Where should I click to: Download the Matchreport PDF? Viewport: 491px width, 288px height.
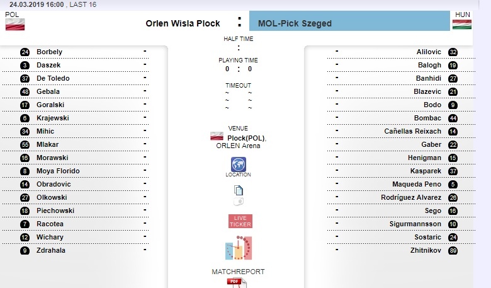(x=234, y=282)
